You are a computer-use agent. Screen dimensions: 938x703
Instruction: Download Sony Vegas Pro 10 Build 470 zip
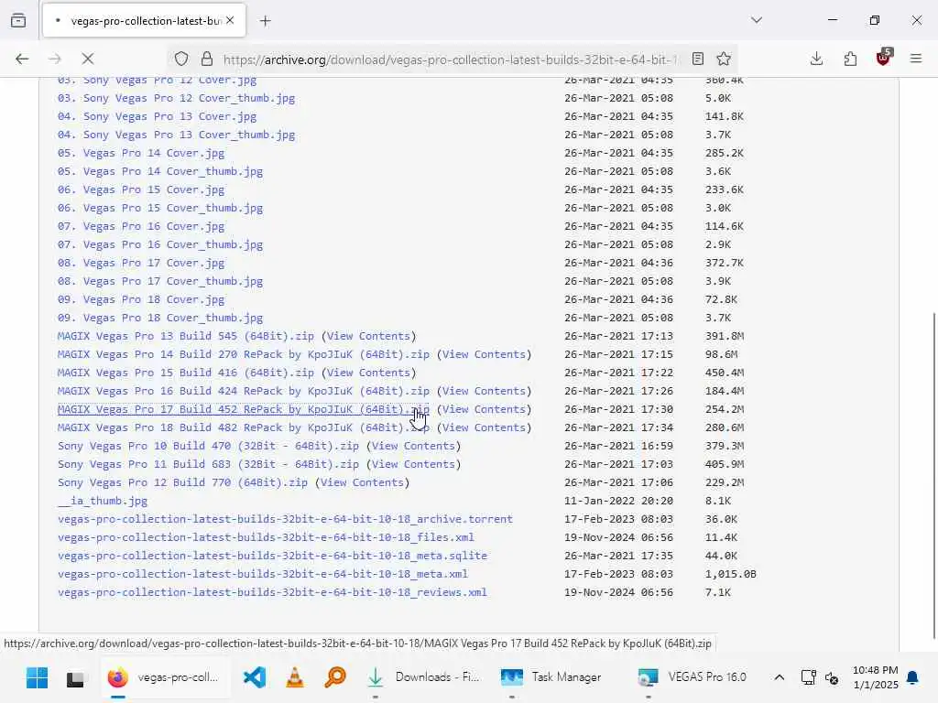coord(208,446)
